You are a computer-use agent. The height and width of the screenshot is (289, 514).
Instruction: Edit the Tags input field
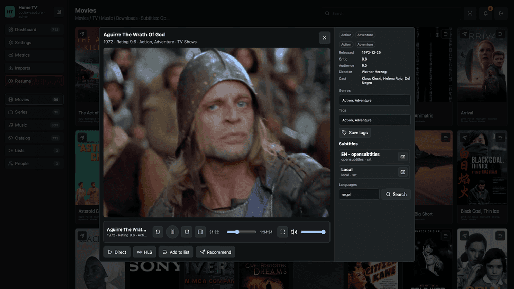click(x=374, y=120)
